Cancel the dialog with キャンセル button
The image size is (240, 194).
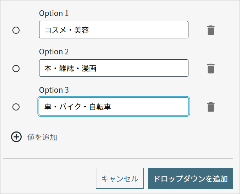click(120, 178)
